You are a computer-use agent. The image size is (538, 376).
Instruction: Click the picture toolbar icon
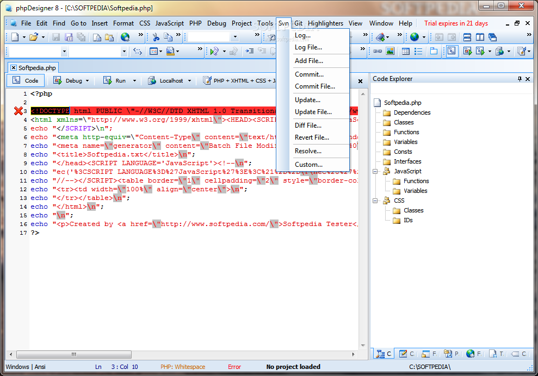click(390, 52)
